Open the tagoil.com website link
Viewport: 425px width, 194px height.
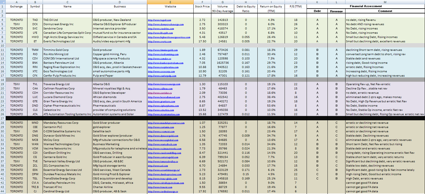(159, 20)
